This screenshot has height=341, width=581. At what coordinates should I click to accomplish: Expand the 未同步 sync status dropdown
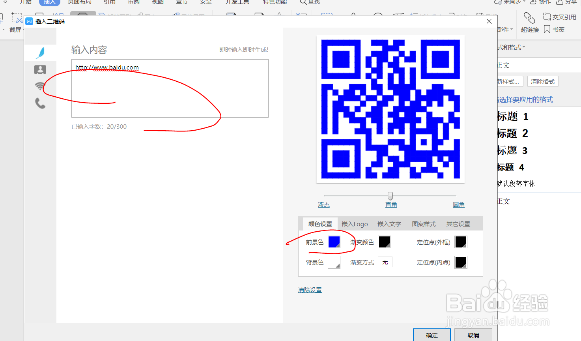pos(524,2)
